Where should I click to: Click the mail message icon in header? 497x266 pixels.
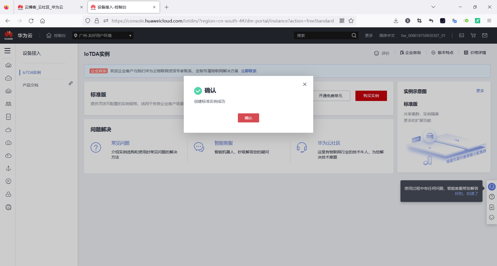tap(485, 35)
